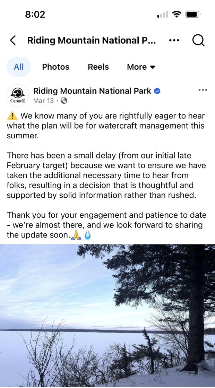Open the header three-dot options menu
215x388 pixels.
pyautogui.click(x=174, y=41)
